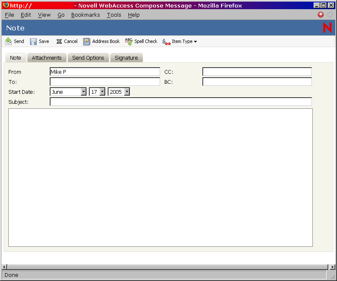This screenshot has height=281, width=337.
Task: Switch to the Note tab
Action: point(16,58)
